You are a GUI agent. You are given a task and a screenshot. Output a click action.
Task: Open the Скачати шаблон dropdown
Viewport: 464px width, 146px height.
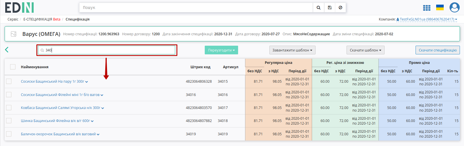365,50
